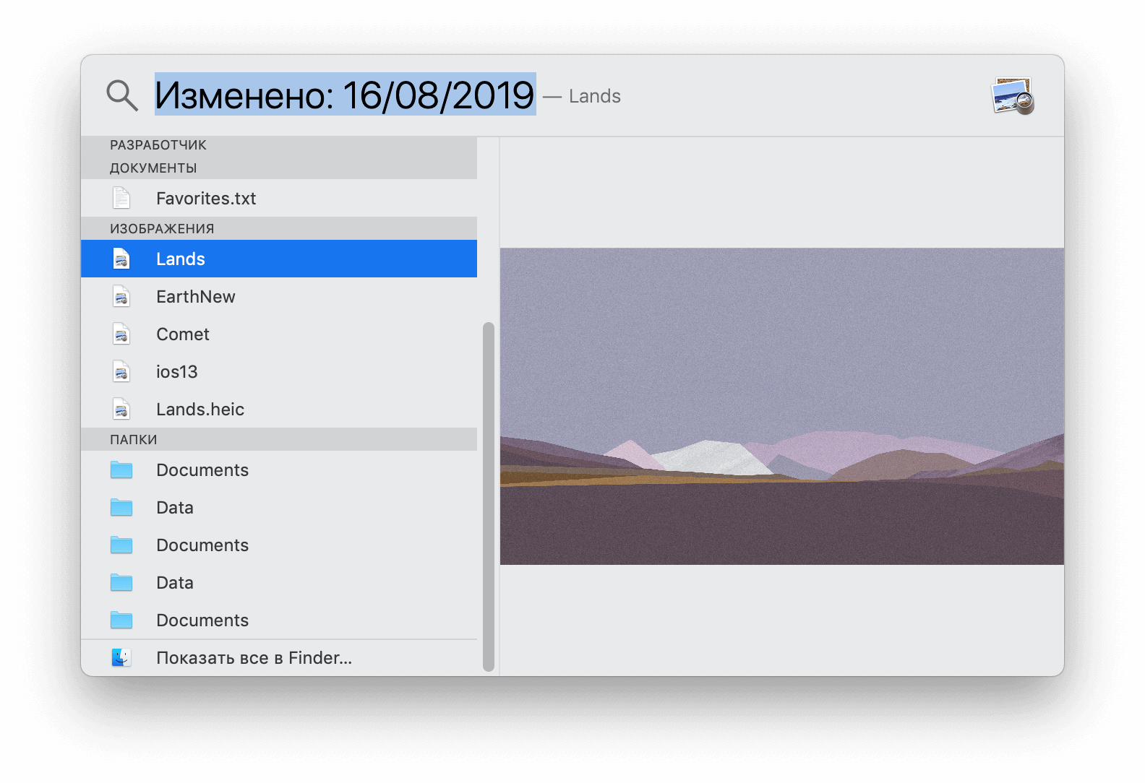Open Показать все в Finder…

click(x=279, y=657)
